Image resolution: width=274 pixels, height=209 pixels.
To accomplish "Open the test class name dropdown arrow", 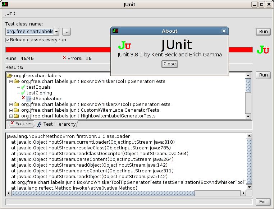I will click(x=56, y=32).
